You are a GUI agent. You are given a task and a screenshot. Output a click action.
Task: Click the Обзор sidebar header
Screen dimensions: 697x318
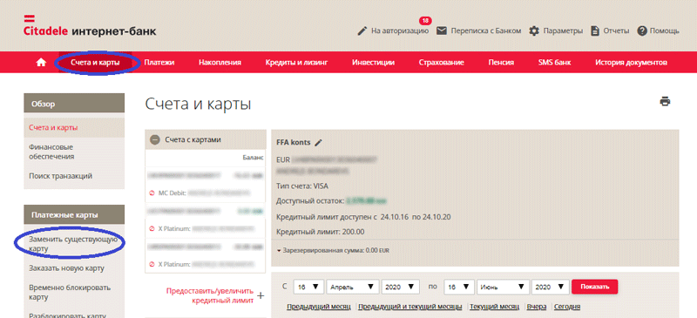pyautogui.click(x=74, y=104)
